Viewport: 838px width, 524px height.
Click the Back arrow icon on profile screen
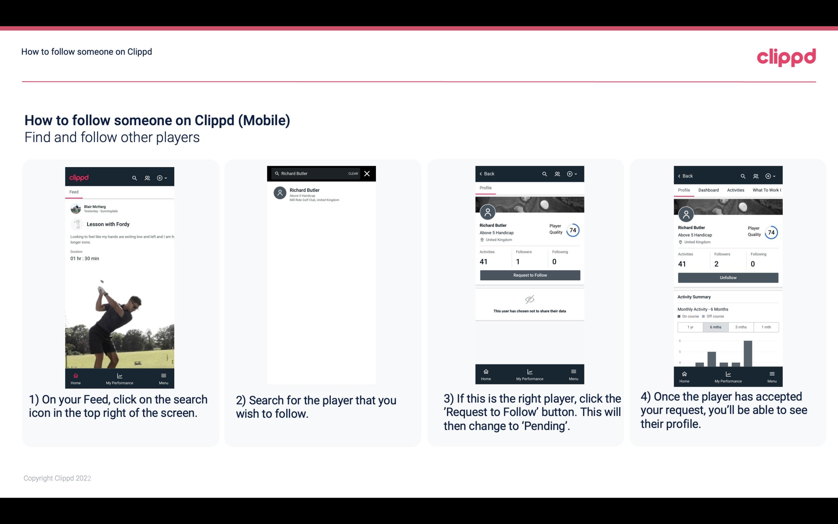click(x=482, y=174)
